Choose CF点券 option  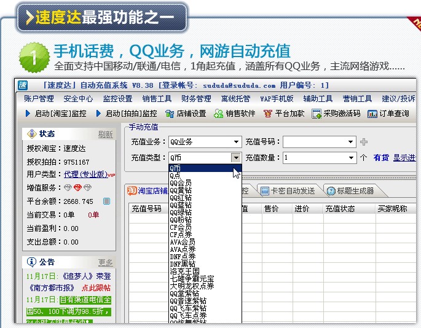pos(205,235)
